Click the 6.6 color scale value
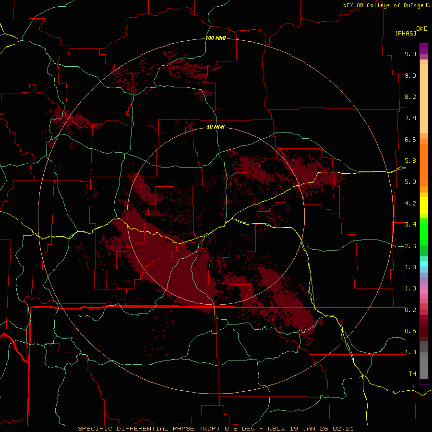This screenshot has height=432, width=432. (x=410, y=139)
